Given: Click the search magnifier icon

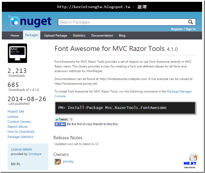Looking at the screenshot, I should tap(190, 22).
